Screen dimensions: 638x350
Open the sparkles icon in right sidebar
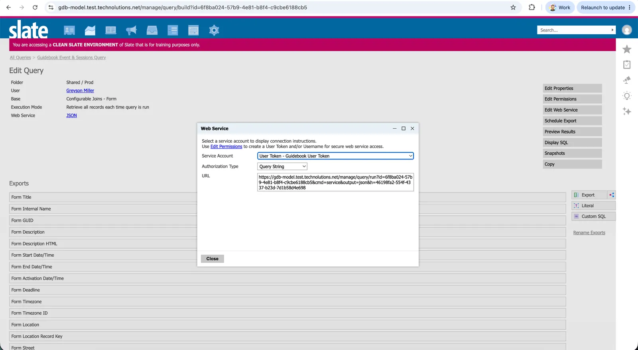click(627, 111)
